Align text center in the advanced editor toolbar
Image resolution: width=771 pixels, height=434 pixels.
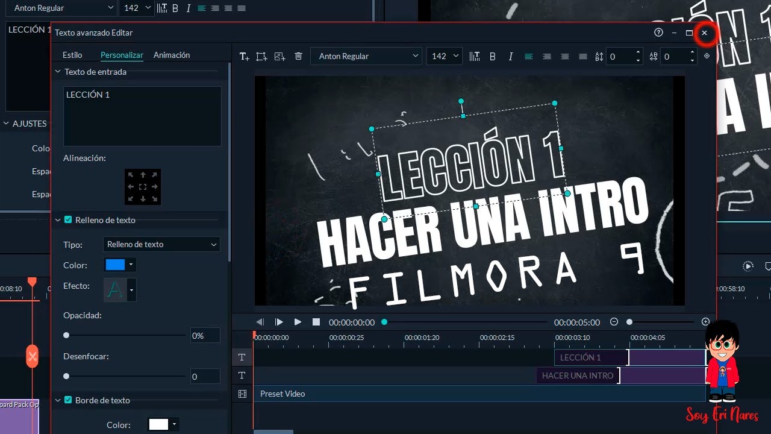[547, 56]
